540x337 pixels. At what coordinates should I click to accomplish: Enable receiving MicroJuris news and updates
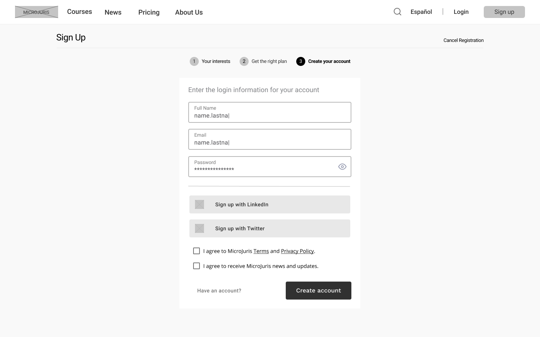click(196, 266)
